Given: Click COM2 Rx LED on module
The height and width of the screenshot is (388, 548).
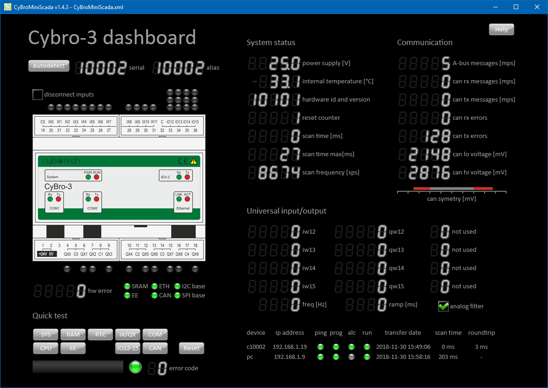Looking at the screenshot, I should (x=88, y=199).
